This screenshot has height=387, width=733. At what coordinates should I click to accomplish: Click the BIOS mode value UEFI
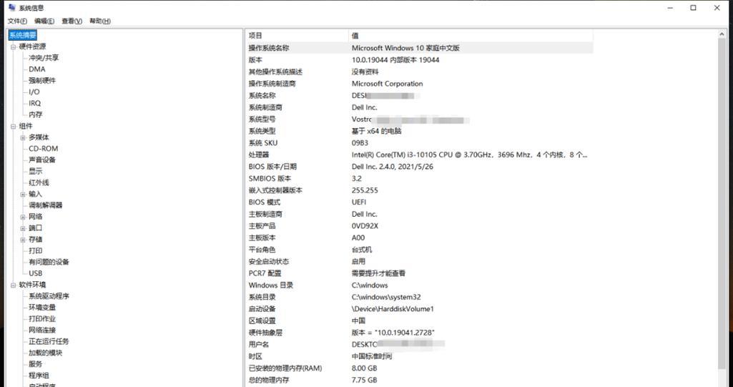pyautogui.click(x=359, y=202)
